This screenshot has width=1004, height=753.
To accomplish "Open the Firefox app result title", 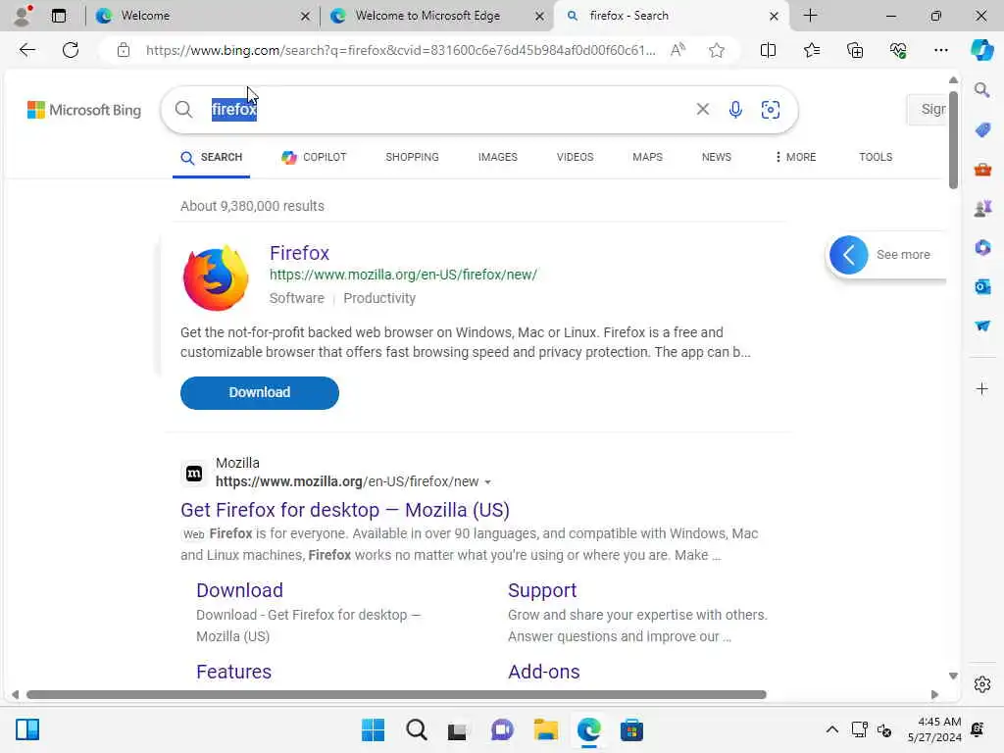I will [299, 253].
